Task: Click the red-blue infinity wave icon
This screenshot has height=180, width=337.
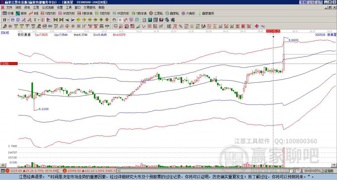Action: 263,26
